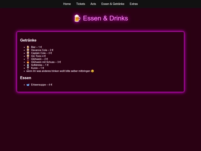The height and width of the screenshot is (151, 201).
Task: Select the text 'Gin Tonic 4 €'
Action: tap(38, 56)
